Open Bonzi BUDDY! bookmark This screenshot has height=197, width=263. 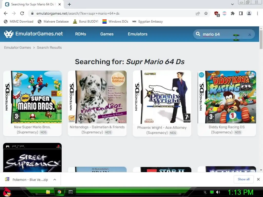86,22
